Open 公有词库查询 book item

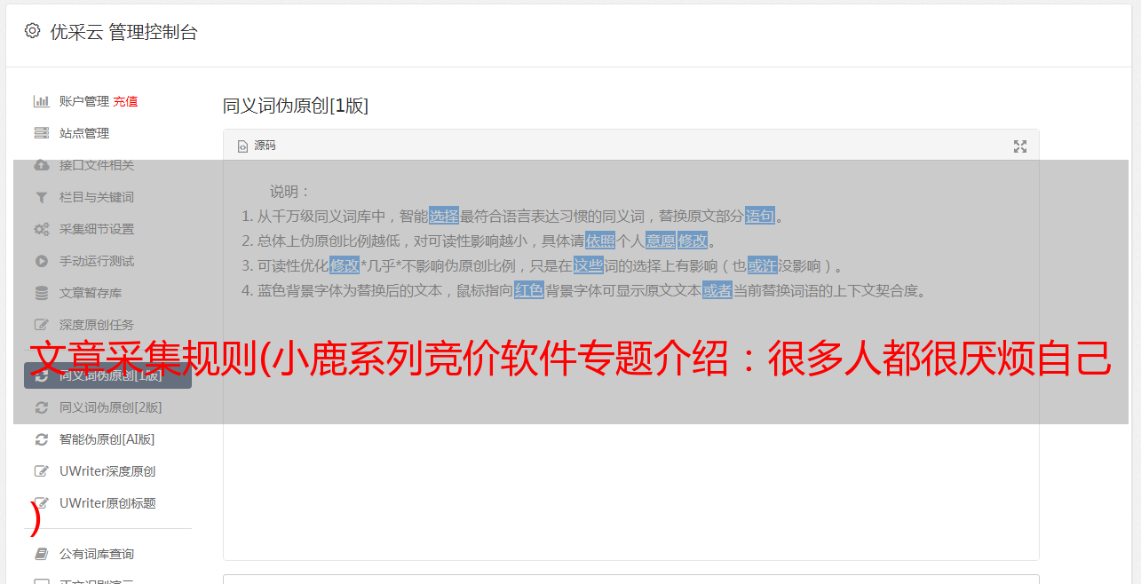(97, 554)
